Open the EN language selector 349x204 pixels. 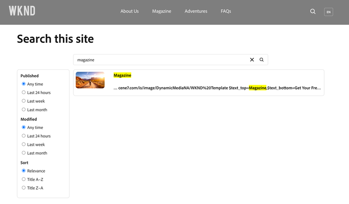[329, 12]
